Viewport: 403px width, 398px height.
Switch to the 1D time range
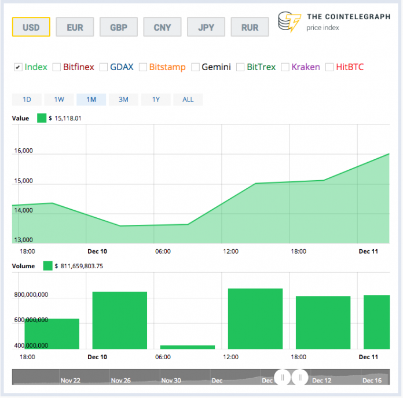pos(27,99)
